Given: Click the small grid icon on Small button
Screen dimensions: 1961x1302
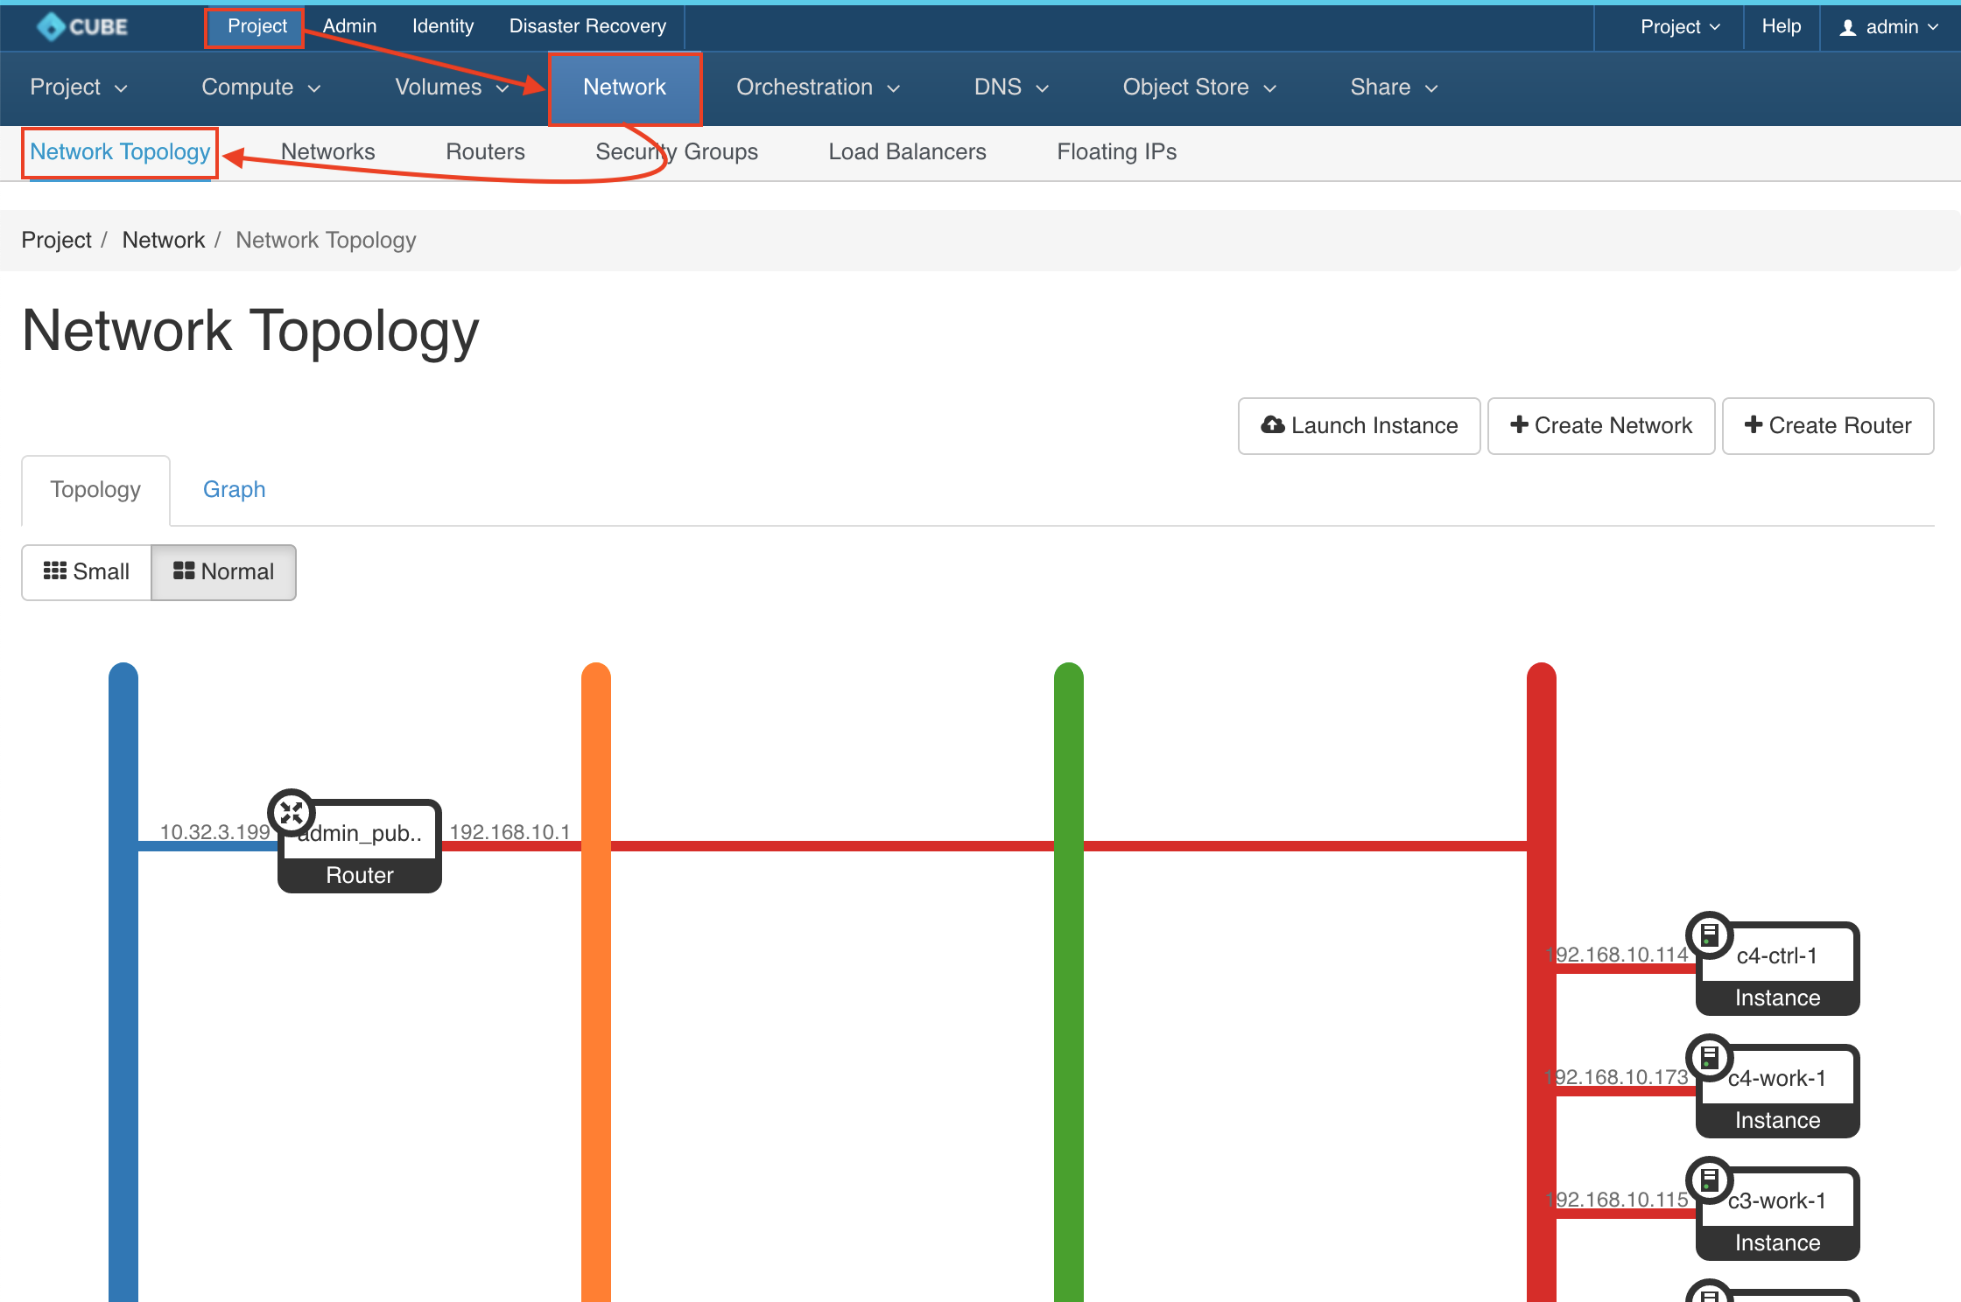Looking at the screenshot, I should (x=55, y=571).
